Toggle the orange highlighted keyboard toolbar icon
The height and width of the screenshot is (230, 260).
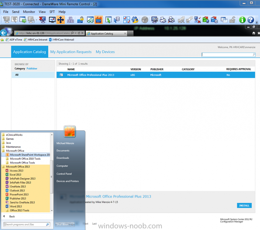point(99,20)
